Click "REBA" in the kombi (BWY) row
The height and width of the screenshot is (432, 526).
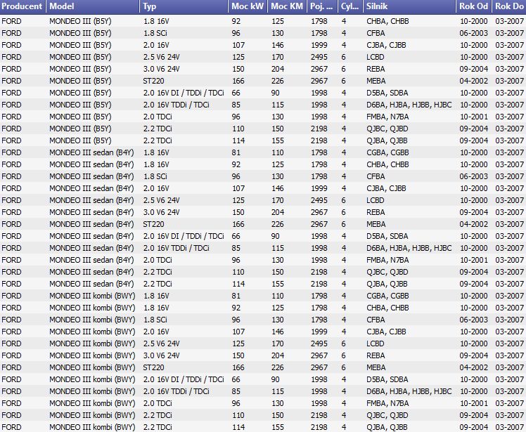pyautogui.click(x=376, y=355)
